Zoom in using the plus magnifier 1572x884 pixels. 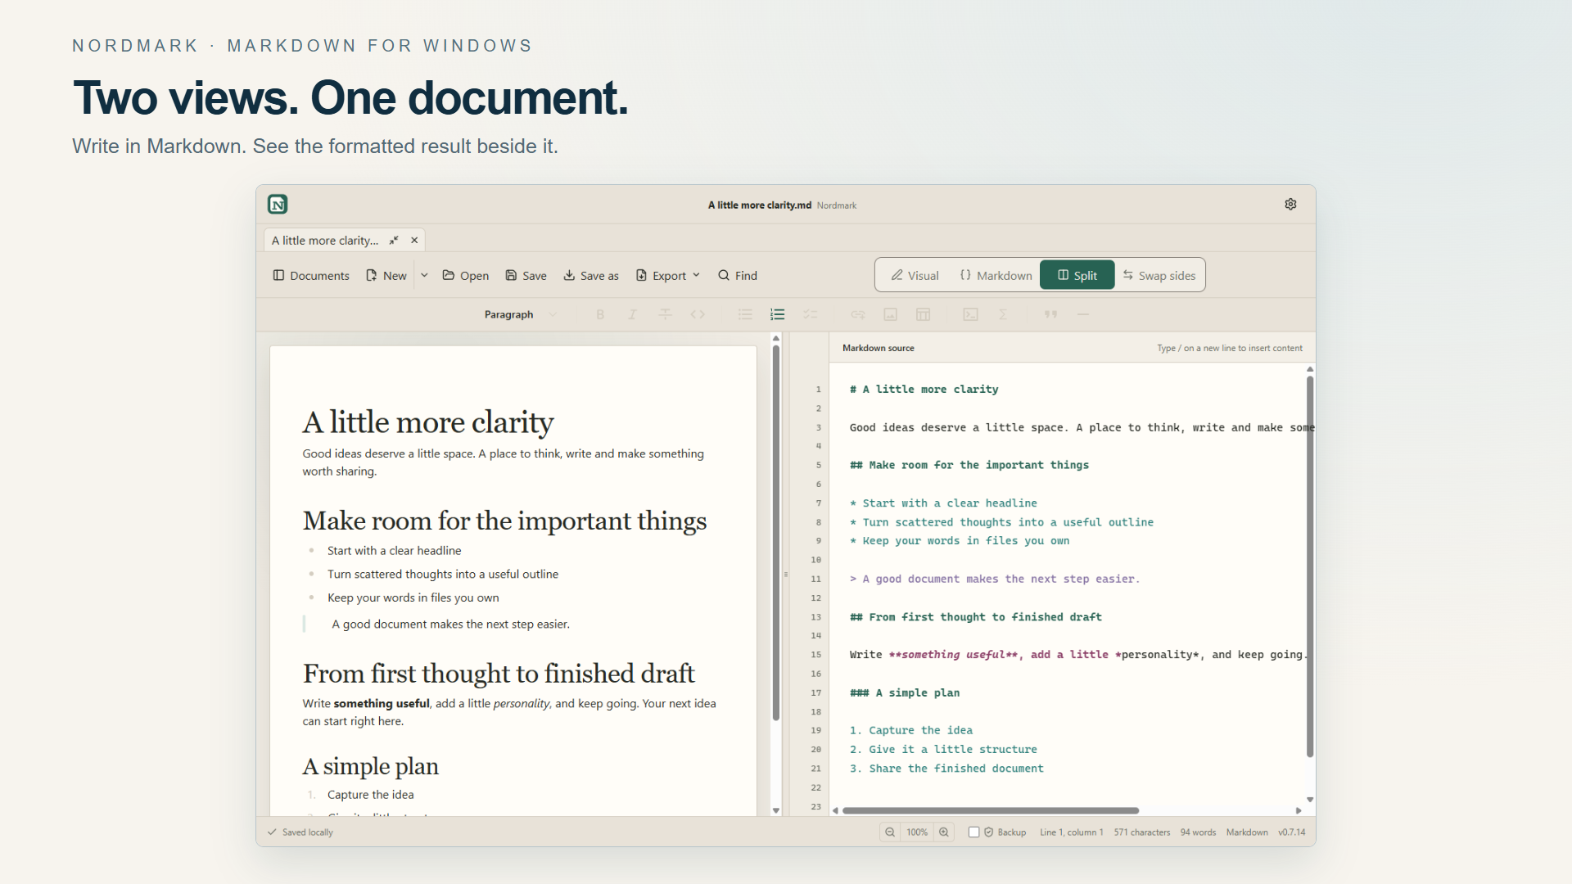click(x=944, y=832)
